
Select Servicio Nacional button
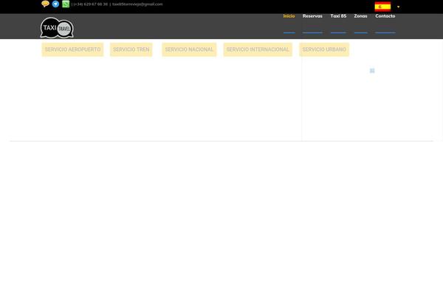(189, 49)
